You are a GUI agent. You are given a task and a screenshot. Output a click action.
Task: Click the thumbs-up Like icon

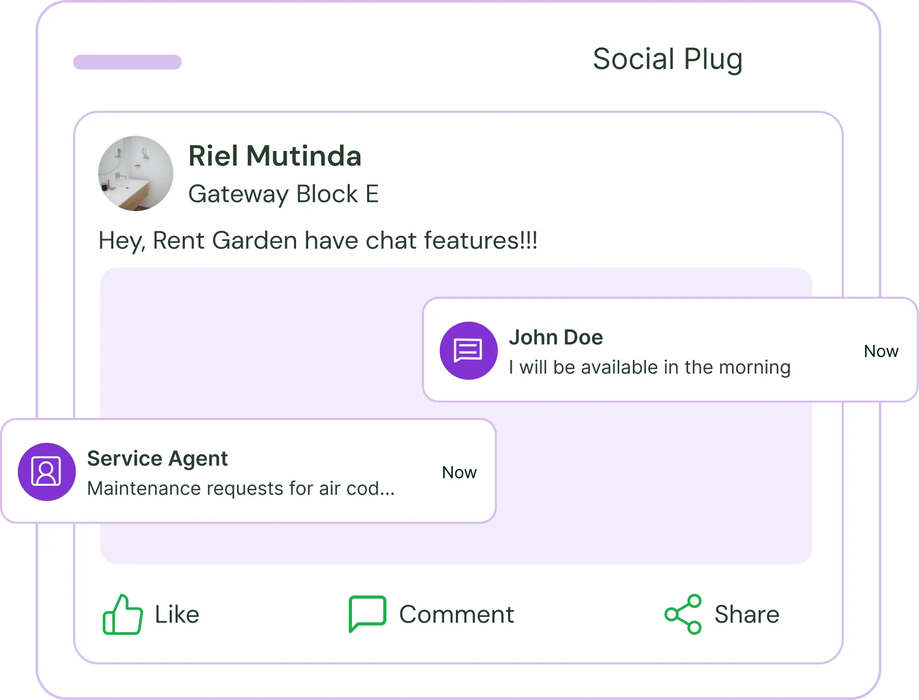point(123,614)
